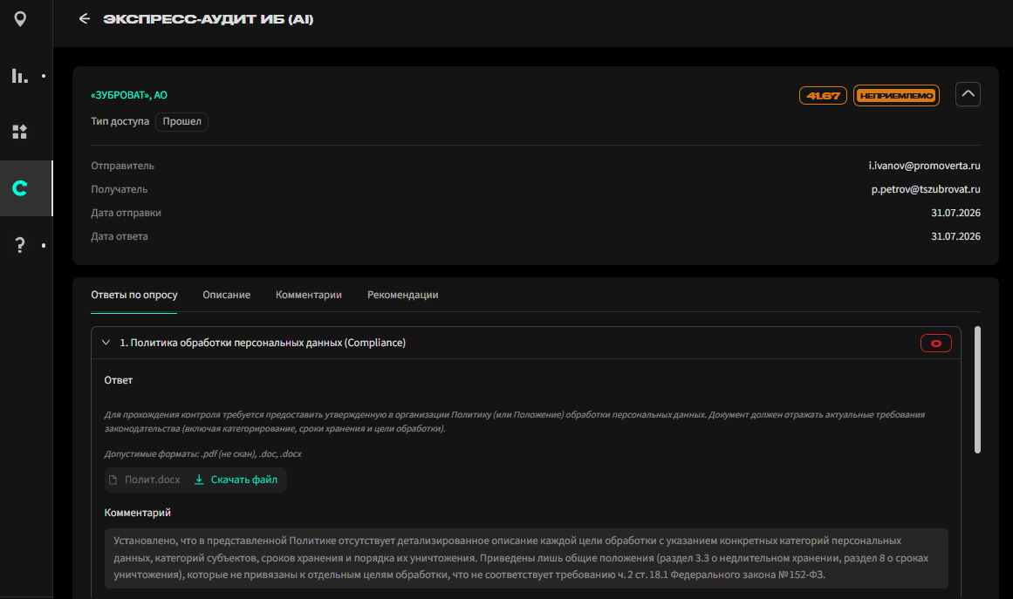Click the answers list vertical scrollbar
Screen dimensions: 1013x599
(977, 390)
